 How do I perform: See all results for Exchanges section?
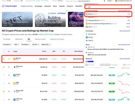(x=125, y=31)
